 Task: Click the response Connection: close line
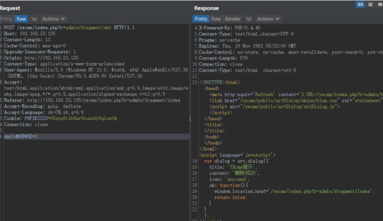tap(221, 64)
